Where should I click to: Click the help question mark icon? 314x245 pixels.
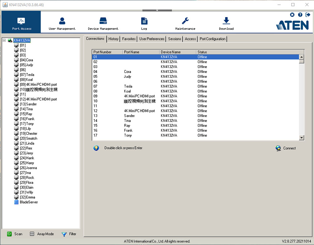tap(300, 15)
